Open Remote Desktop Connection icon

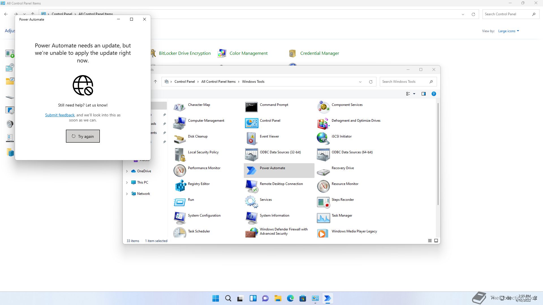coord(251,186)
